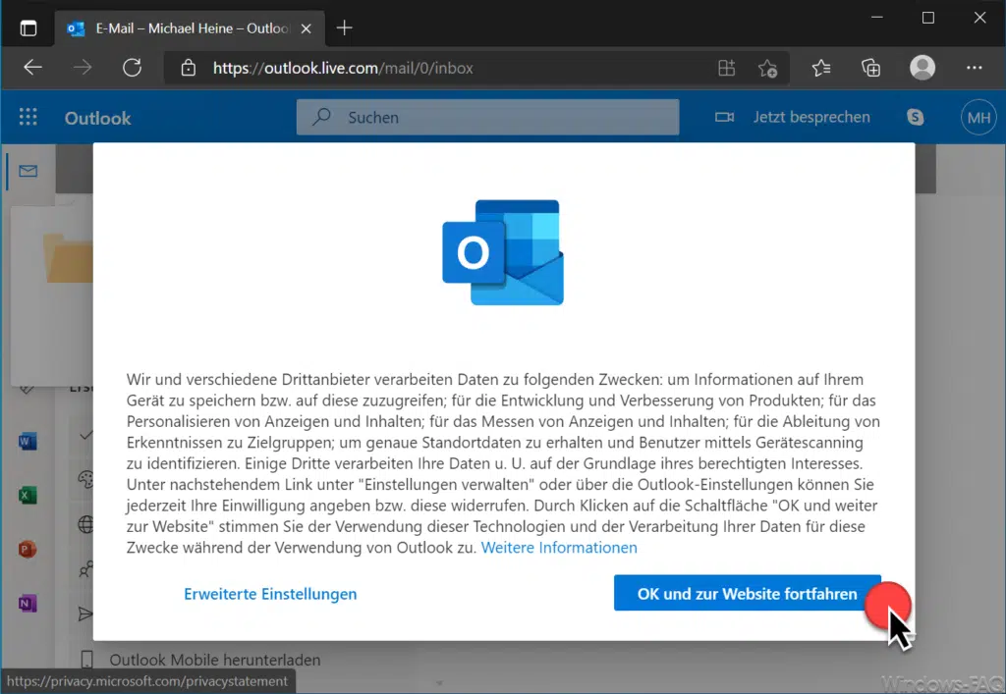Screen dimensions: 1006x694
Task: Open Erweiterte Einstellungen
Action: 269,594
